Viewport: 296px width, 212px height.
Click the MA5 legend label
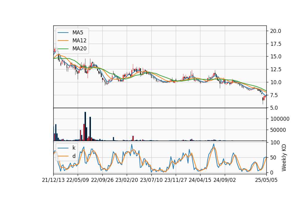[78, 33]
